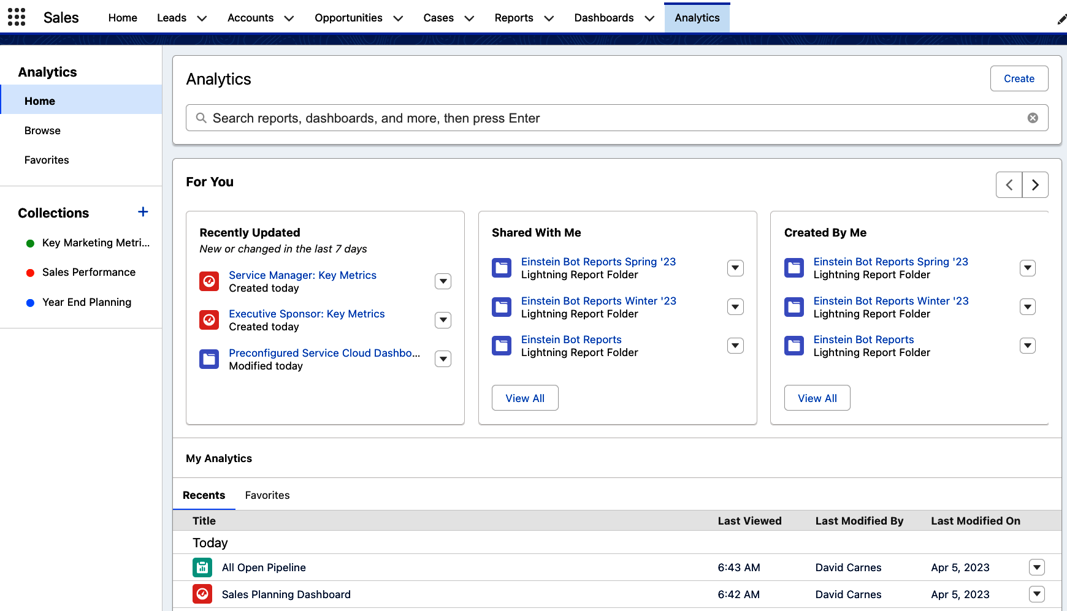Open Year End Planning collection
This screenshot has width=1067, height=611.
point(86,302)
